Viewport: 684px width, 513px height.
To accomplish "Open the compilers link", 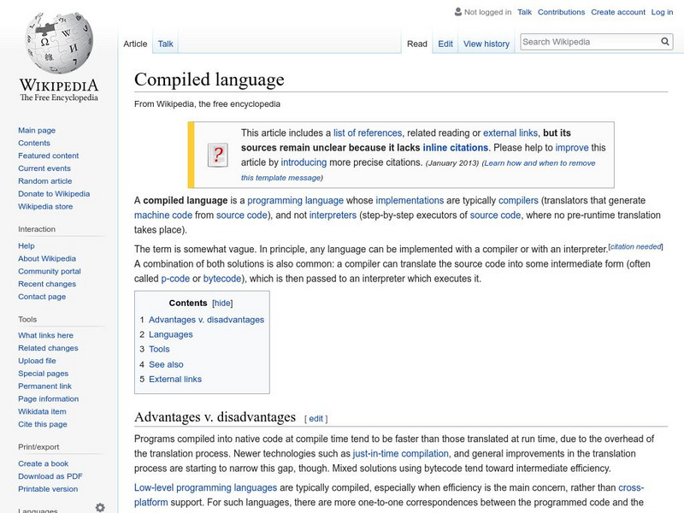I will click(x=518, y=201).
